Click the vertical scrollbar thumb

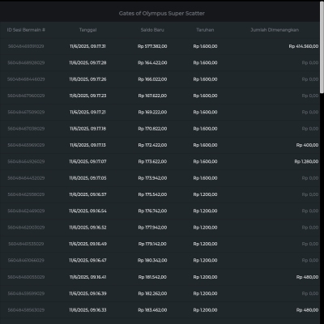(322, 47)
